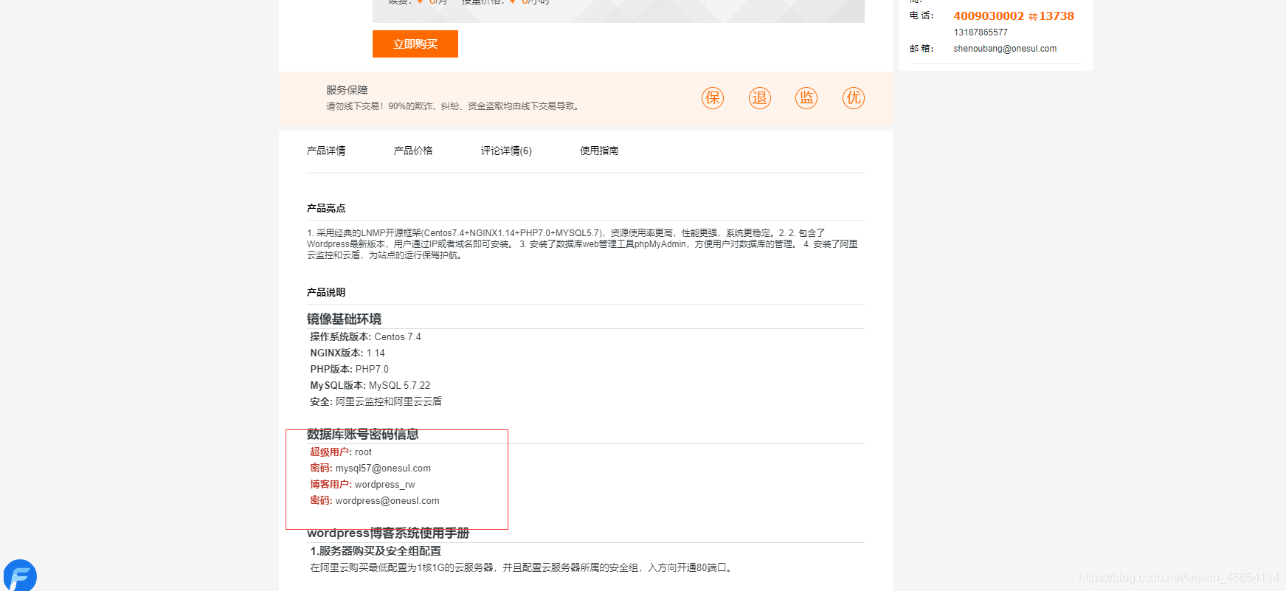Click the password mysql57@onesul.com

(x=383, y=468)
